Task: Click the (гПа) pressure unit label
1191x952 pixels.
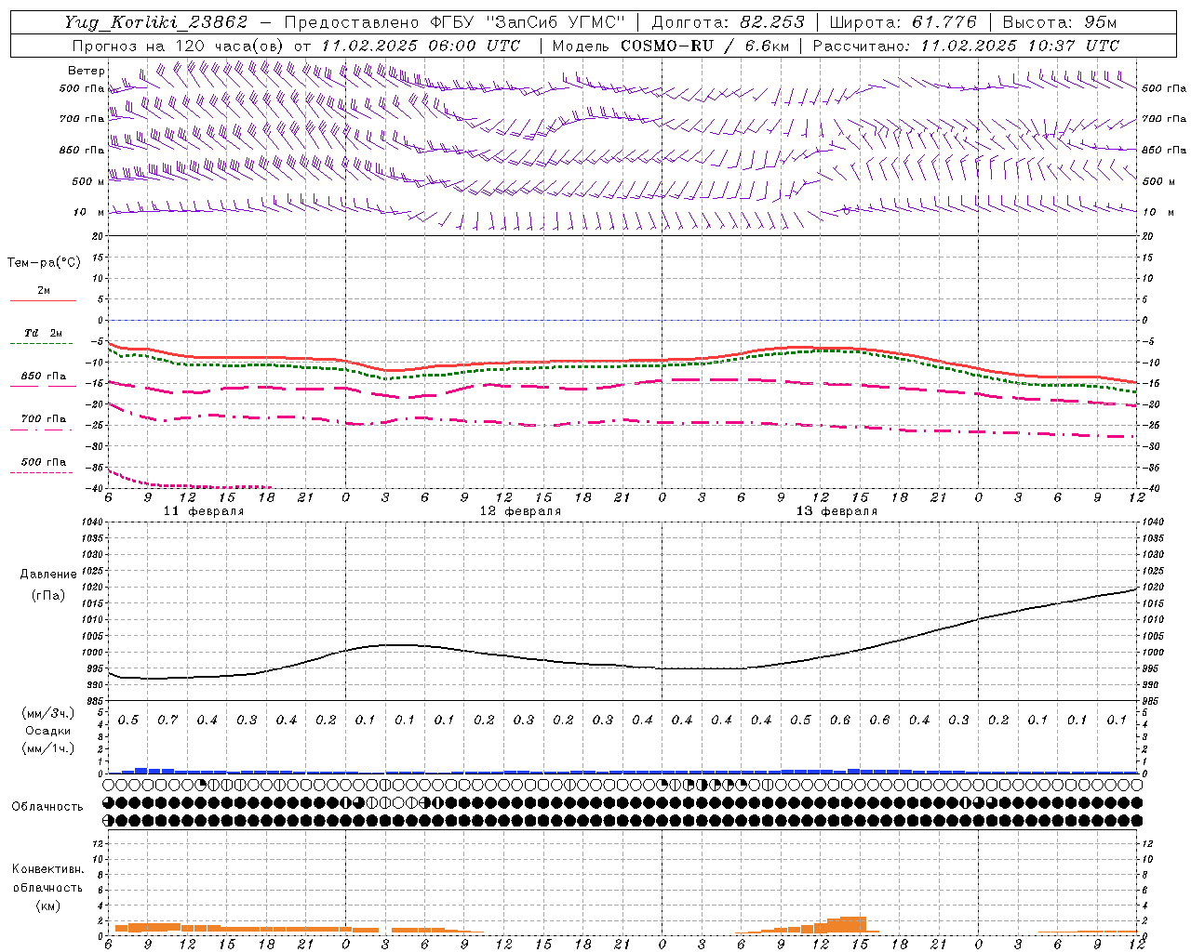Action: [48, 595]
